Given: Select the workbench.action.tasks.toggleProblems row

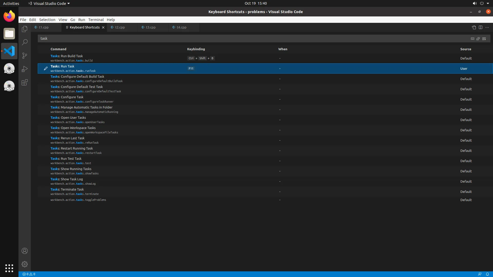Looking at the screenshot, I should point(265,200).
